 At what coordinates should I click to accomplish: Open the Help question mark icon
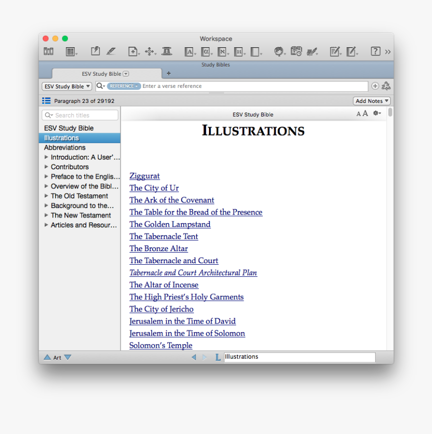tap(375, 51)
